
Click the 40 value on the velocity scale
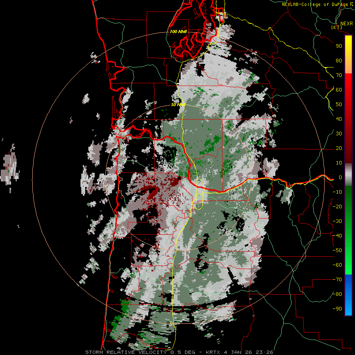tap(339, 119)
